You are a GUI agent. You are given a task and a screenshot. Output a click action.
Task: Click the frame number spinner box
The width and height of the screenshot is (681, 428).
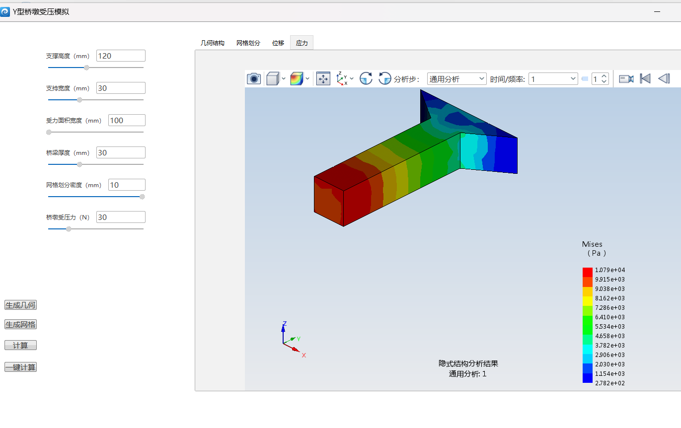coord(600,79)
